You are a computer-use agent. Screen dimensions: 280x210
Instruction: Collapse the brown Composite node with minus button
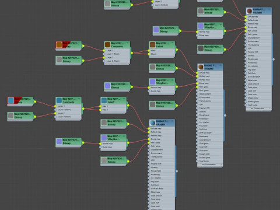coord(128,43)
